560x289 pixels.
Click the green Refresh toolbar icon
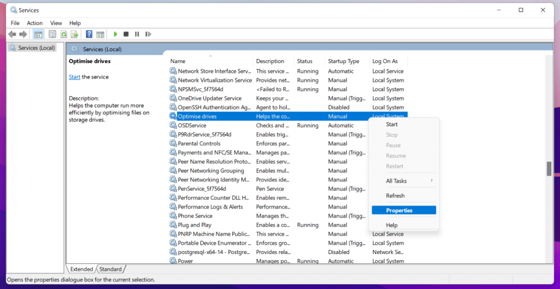pyautogui.click(x=63, y=34)
